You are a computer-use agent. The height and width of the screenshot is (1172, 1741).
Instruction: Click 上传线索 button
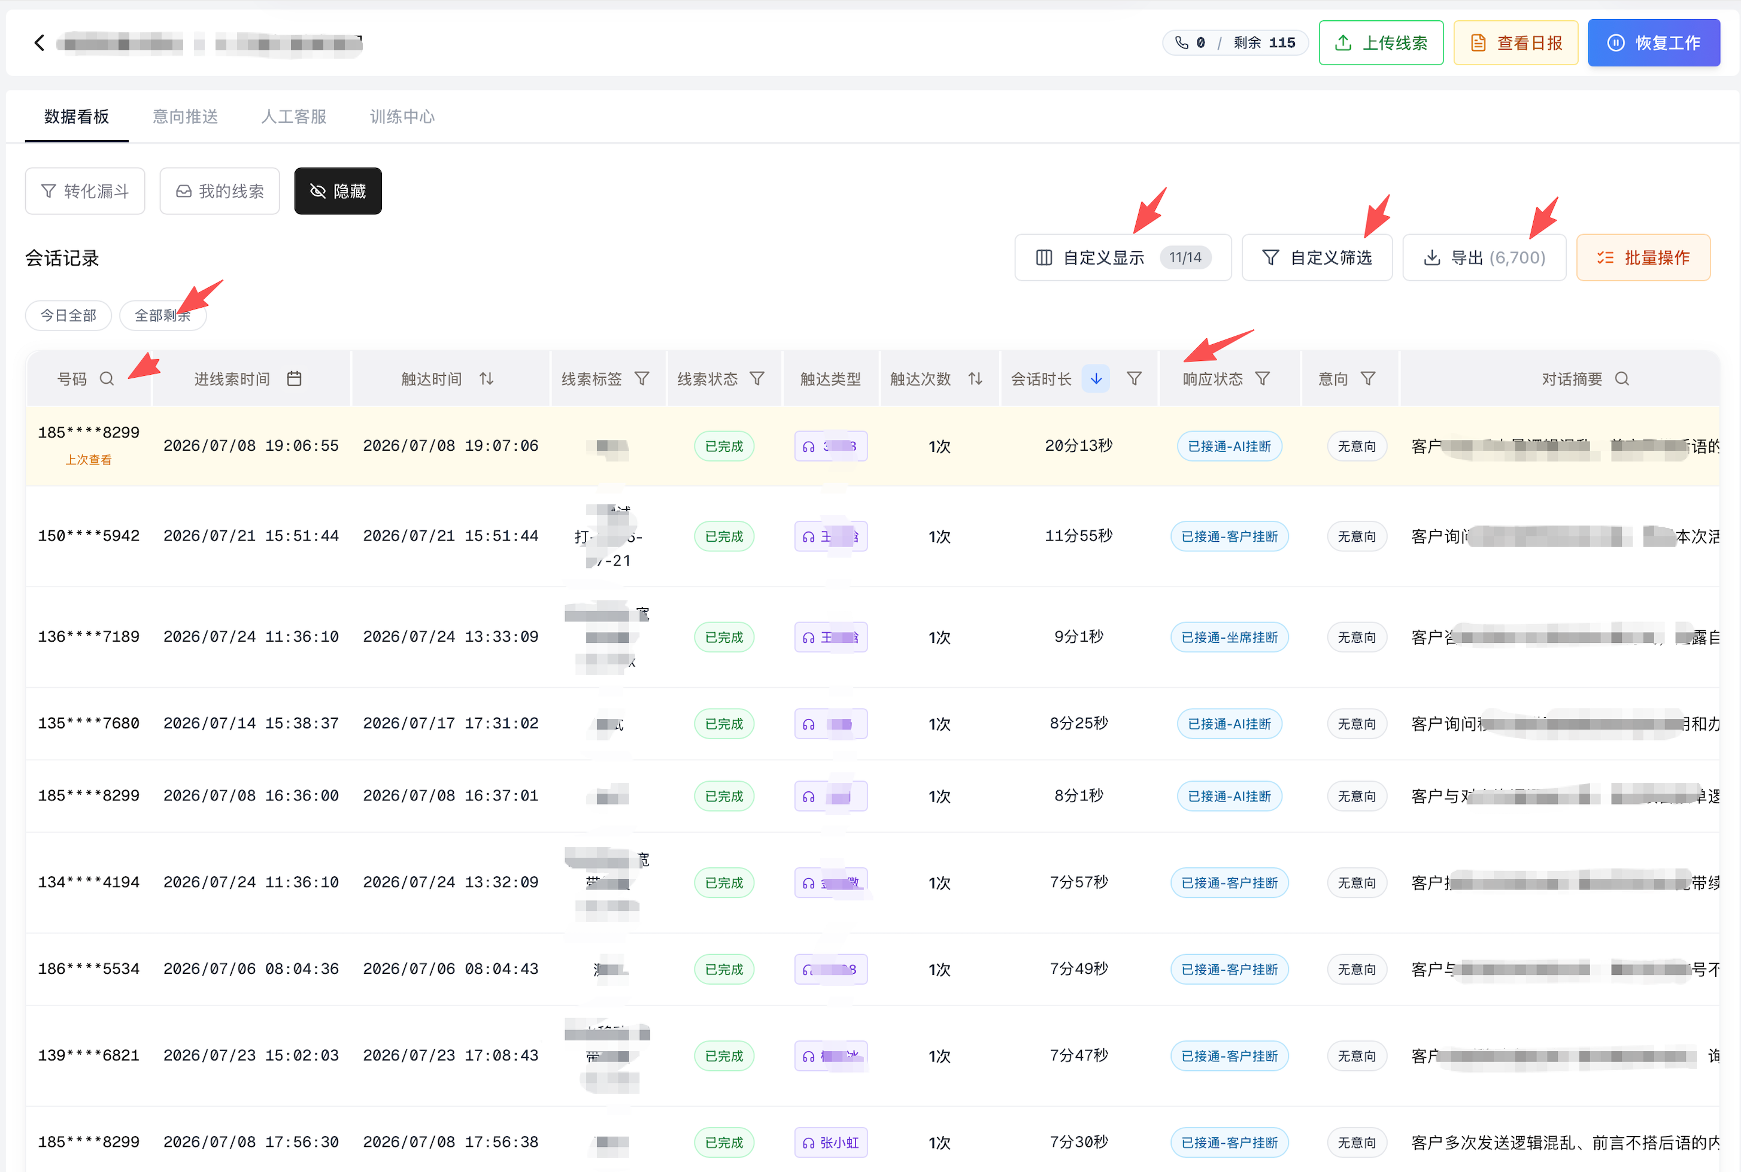pyautogui.click(x=1381, y=42)
